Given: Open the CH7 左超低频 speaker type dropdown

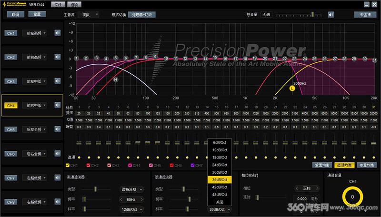Looking at the screenshot, I should [x=34, y=178].
